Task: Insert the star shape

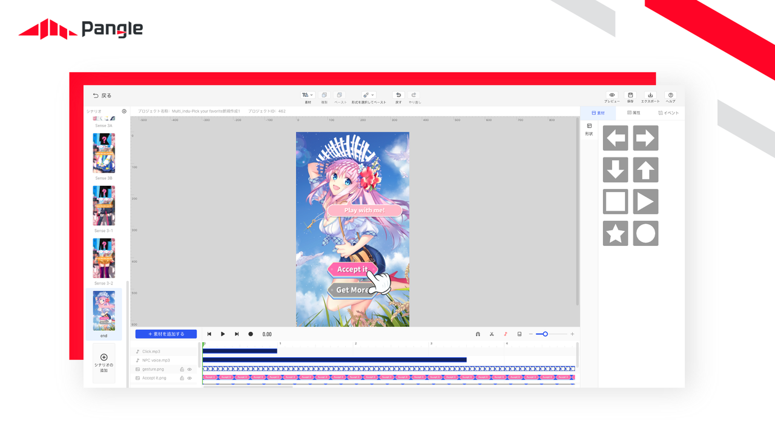Action: (x=615, y=233)
